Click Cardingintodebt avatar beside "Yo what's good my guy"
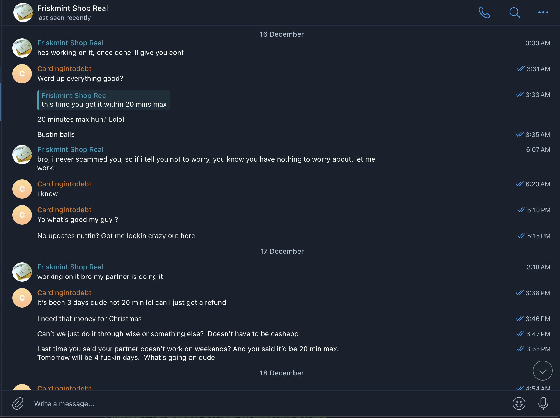The height and width of the screenshot is (418, 560). (22, 215)
